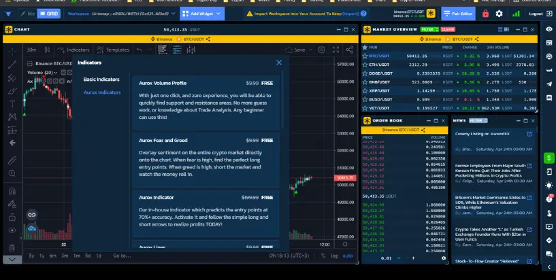Click the Telegram icon in right sidebar
Viewport: 556px width, 280px height.
(x=549, y=84)
